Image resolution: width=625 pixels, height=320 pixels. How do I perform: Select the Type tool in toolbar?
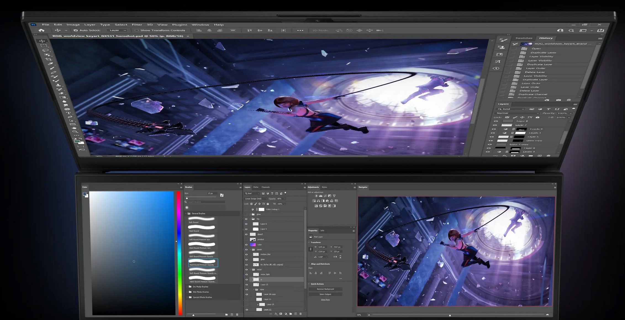click(x=68, y=113)
